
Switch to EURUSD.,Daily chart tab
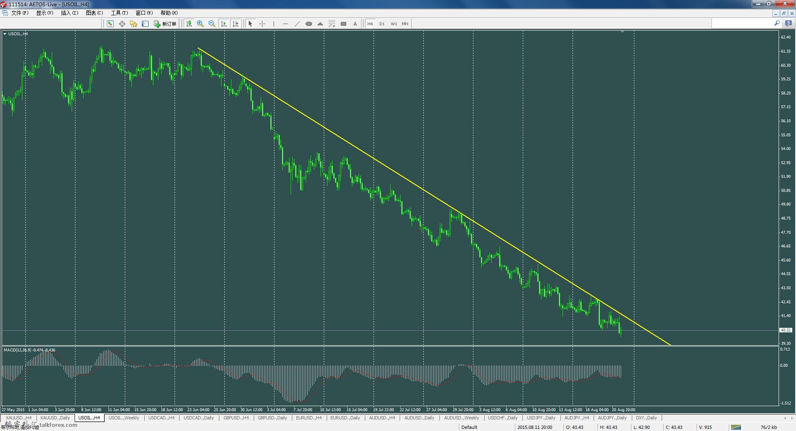pyautogui.click(x=345, y=418)
